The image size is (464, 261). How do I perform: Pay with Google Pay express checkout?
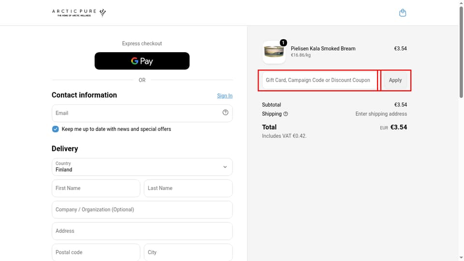click(142, 61)
